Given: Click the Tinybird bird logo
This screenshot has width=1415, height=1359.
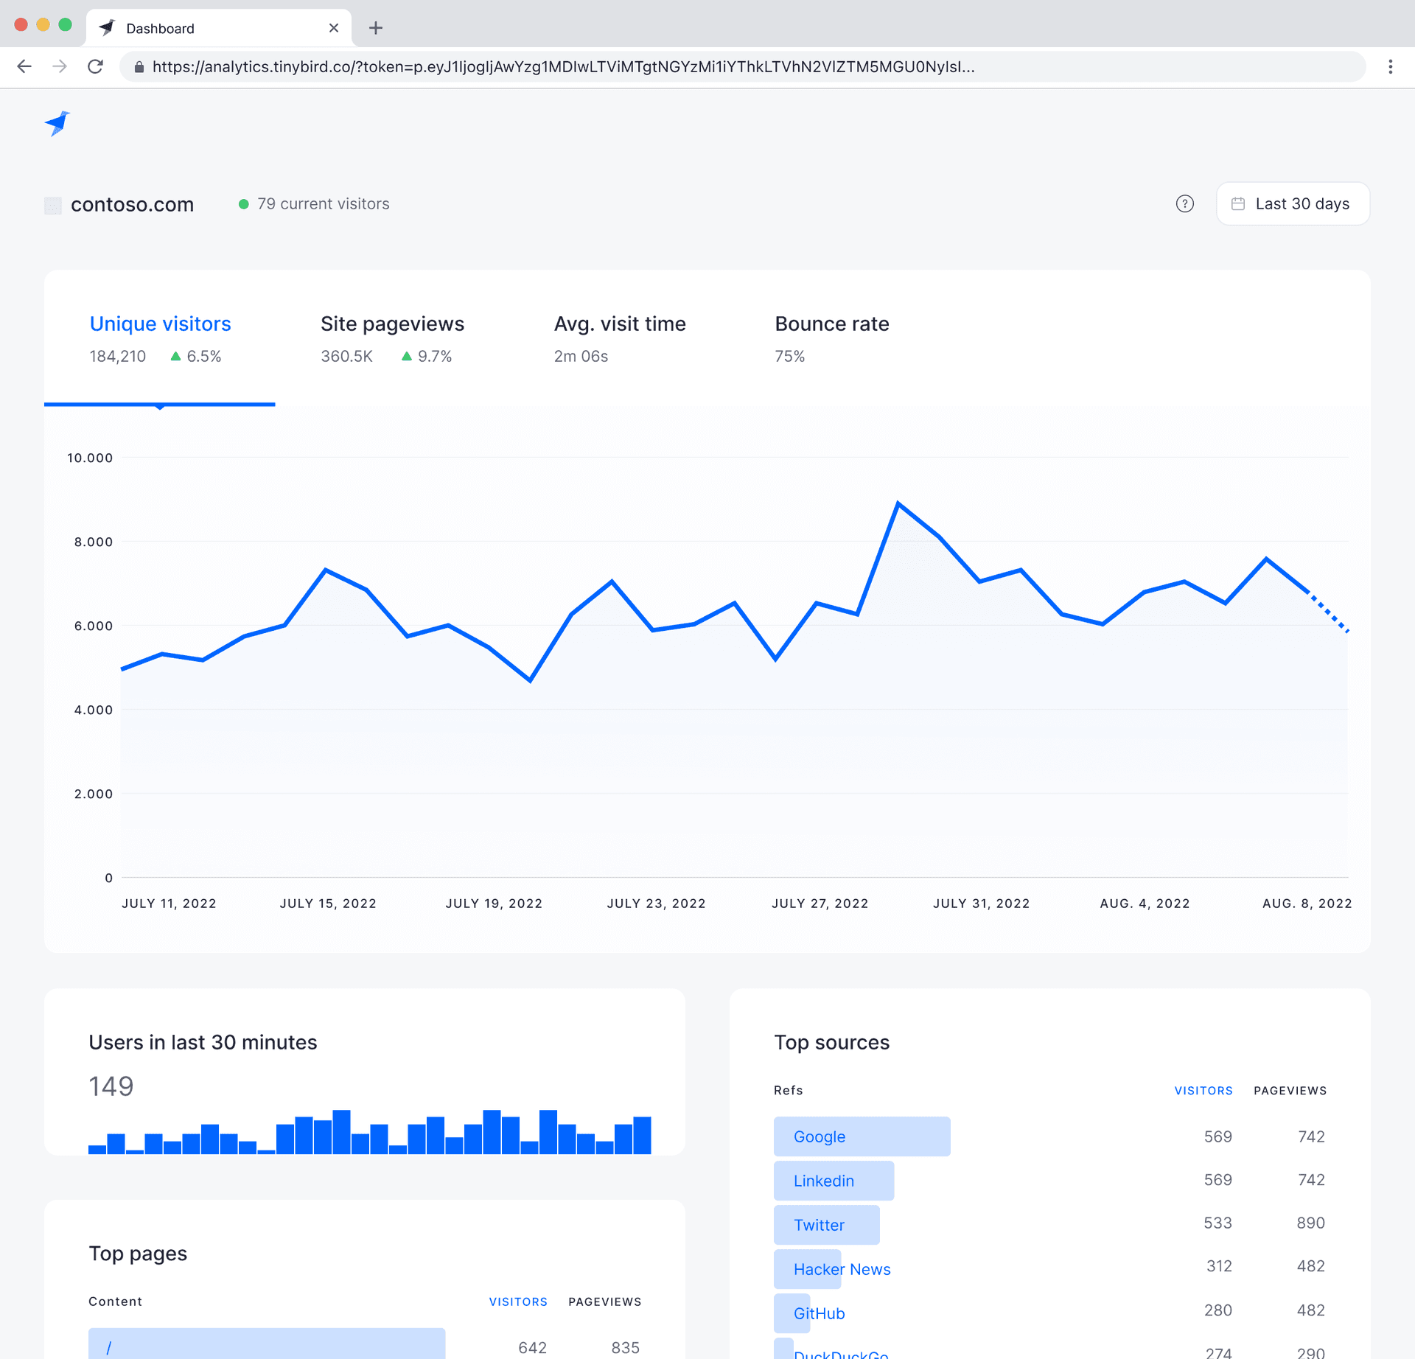Looking at the screenshot, I should tap(57, 123).
